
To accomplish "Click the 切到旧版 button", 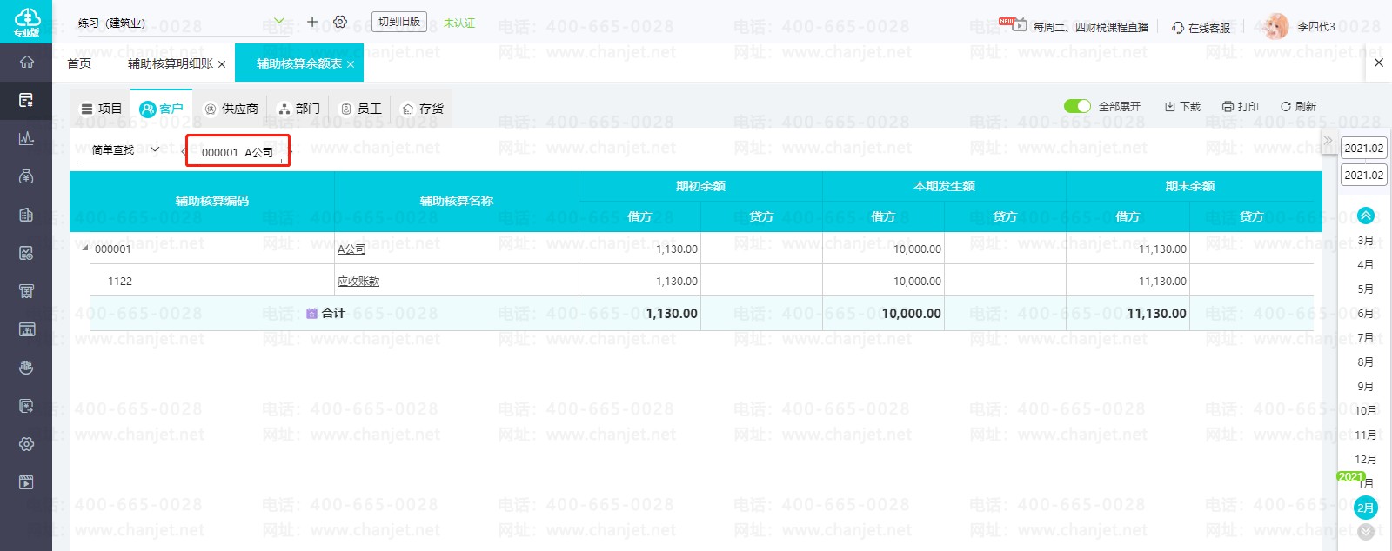I will click(x=399, y=22).
